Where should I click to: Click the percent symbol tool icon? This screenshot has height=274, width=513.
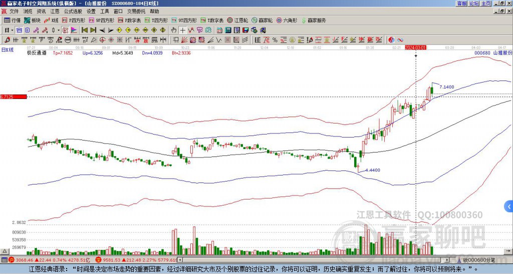coord(275,40)
